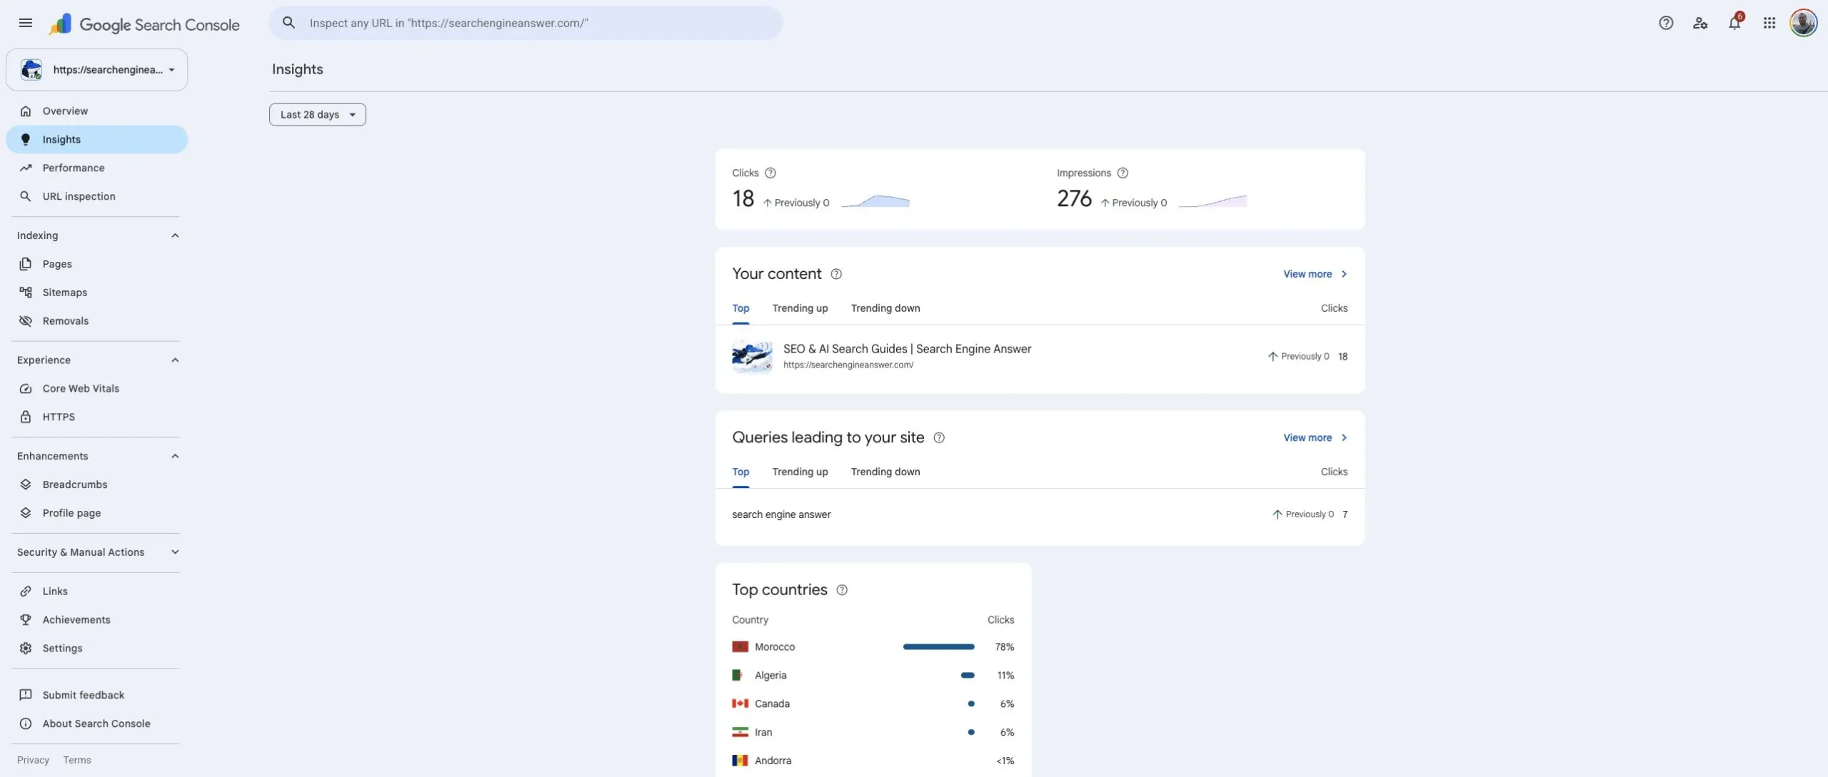Click the HTTPS lock icon
Screen dimensions: 1828x777
click(x=26, y=417)
